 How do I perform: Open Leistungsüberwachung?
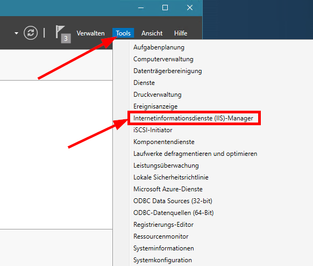pos(166,166)
